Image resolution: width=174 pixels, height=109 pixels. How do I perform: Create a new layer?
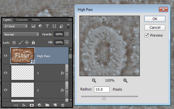[55, 105]
